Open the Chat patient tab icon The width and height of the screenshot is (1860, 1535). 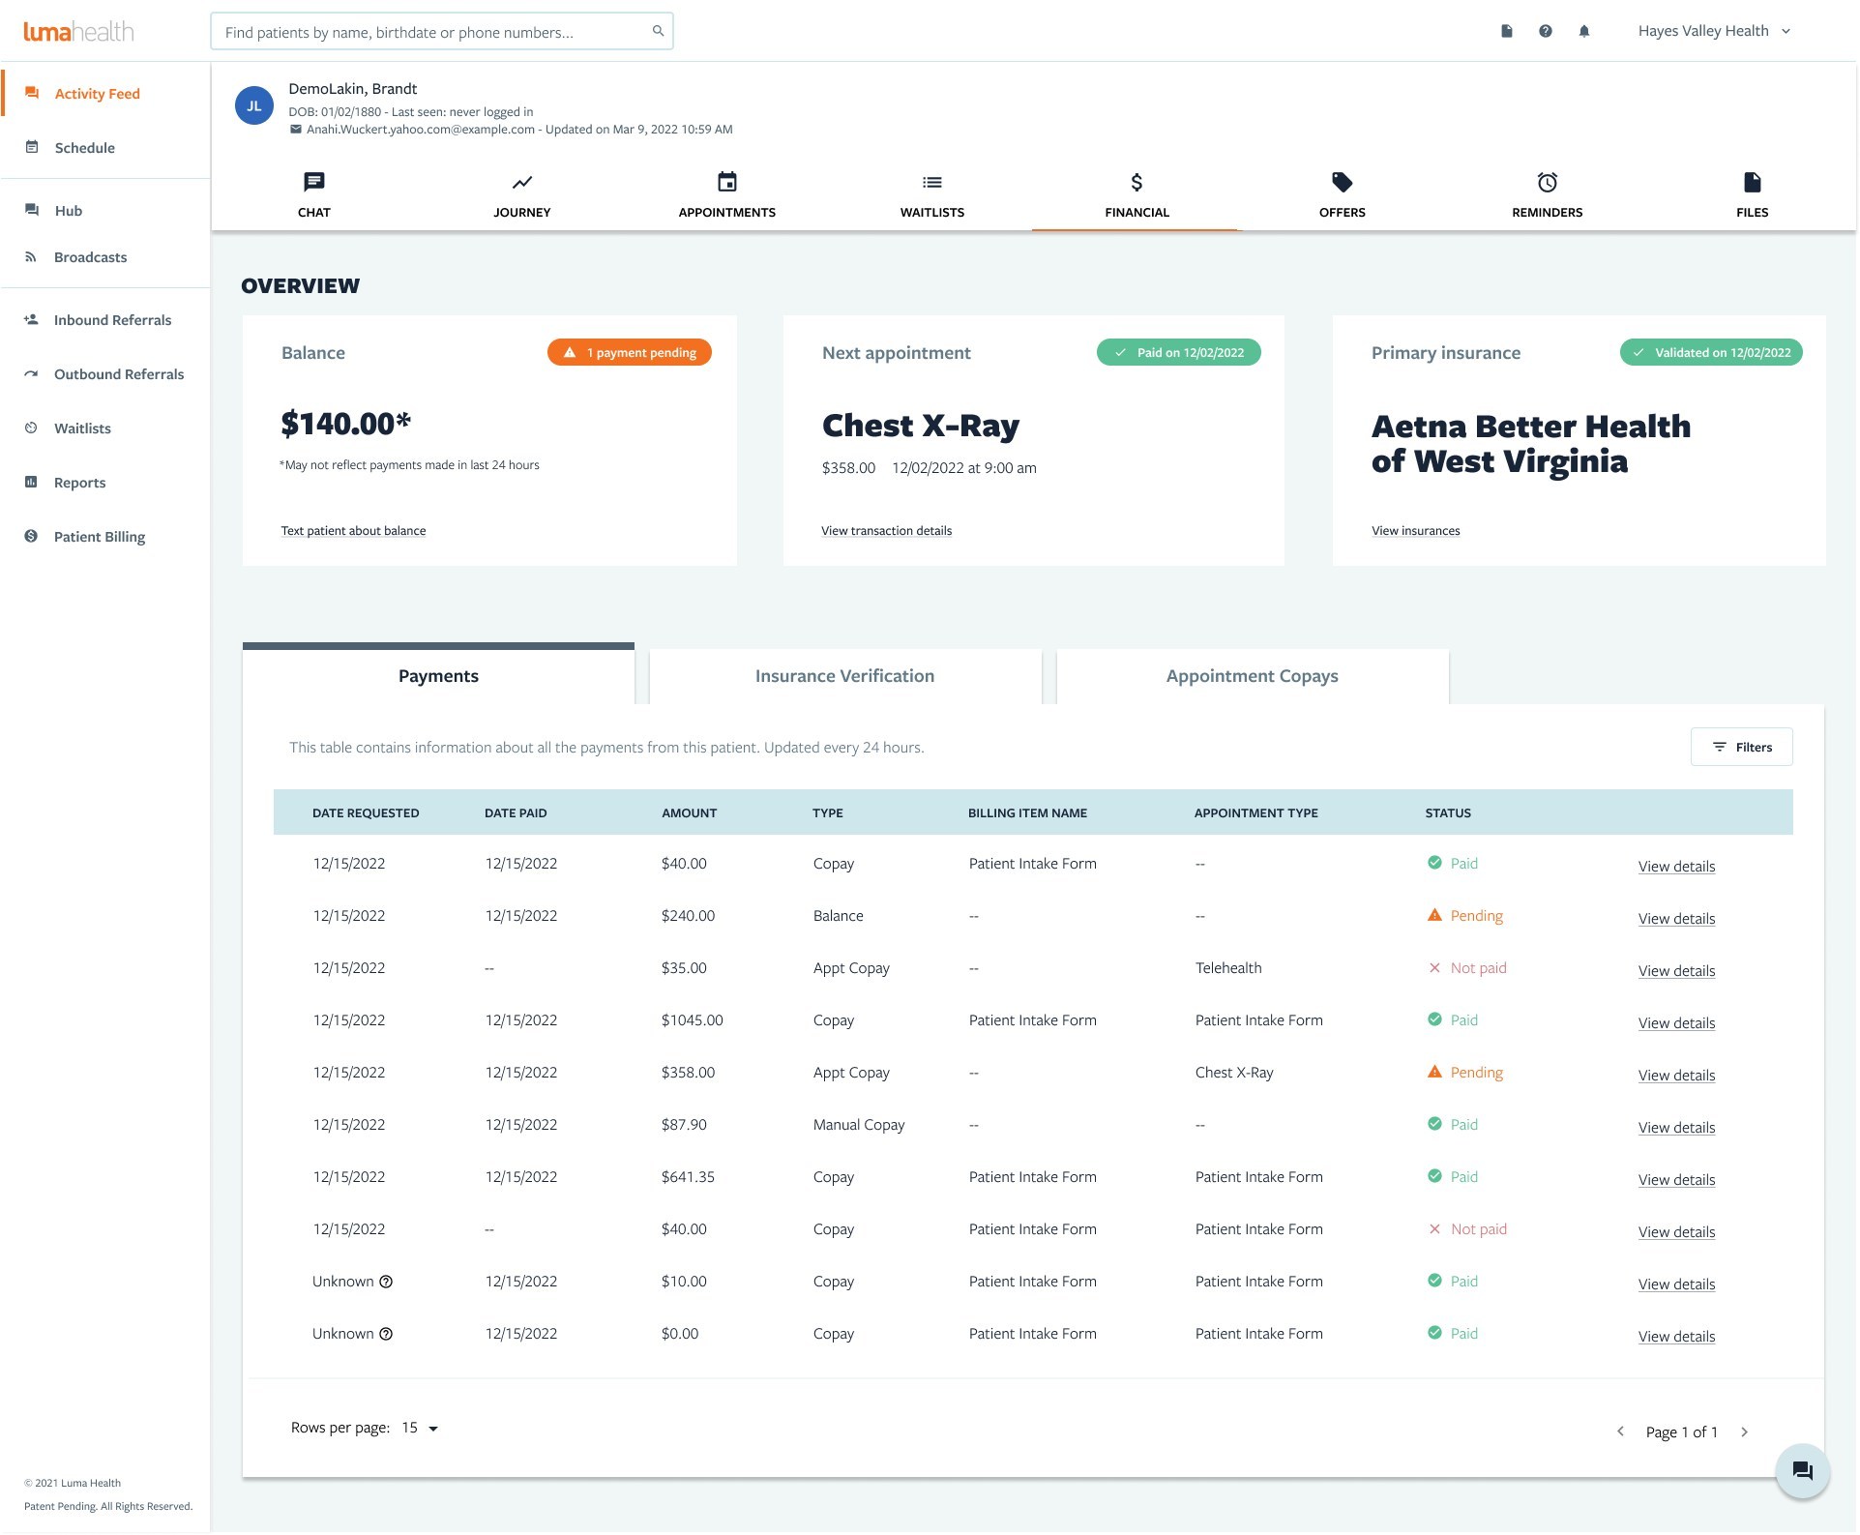[314, 182]
